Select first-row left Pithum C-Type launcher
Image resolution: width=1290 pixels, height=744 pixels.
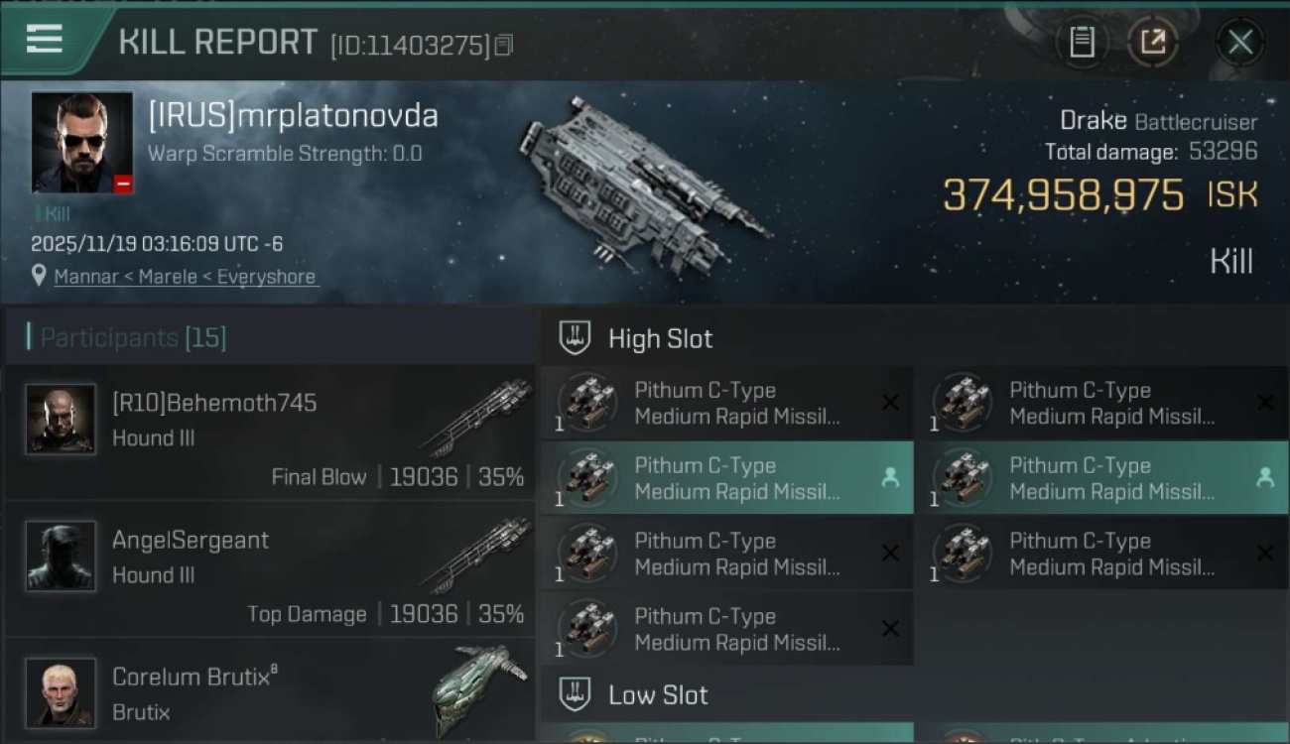tap(726, 403)
